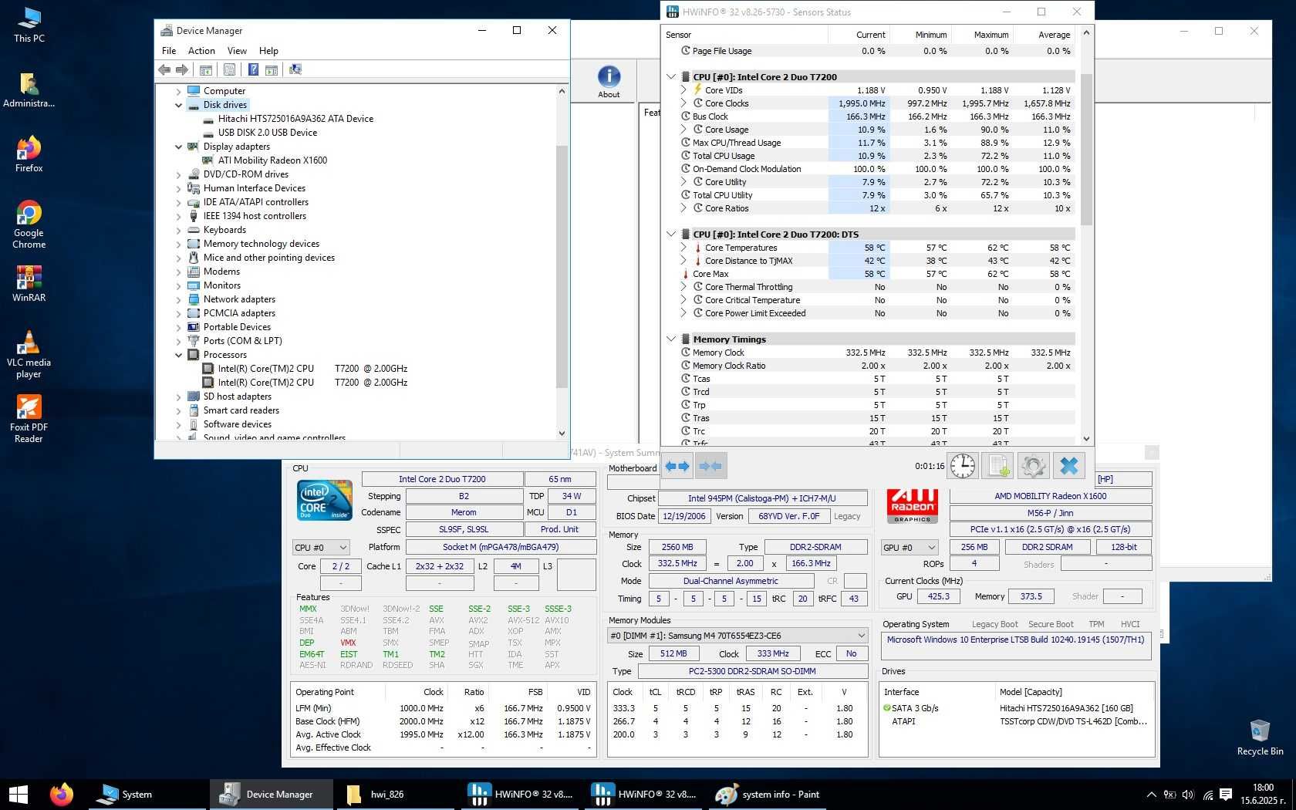Click HWiNFO shrink sensors window arrows button
This screenshot has width=1296, height=810.
click(710, 466)
